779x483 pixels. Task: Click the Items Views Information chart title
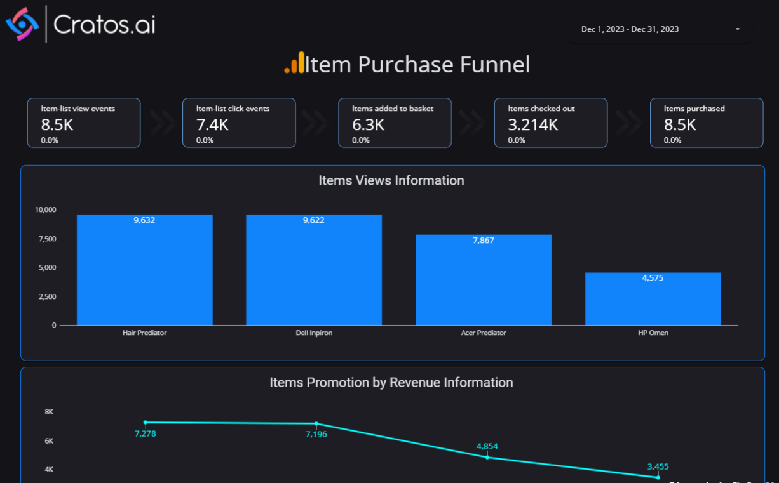point(391,180)
